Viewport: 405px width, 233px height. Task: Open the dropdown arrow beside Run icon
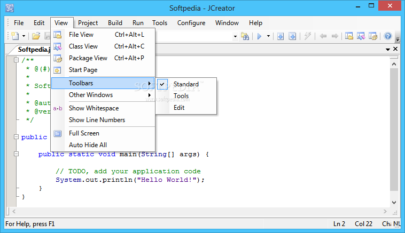[x=268, y=36]
